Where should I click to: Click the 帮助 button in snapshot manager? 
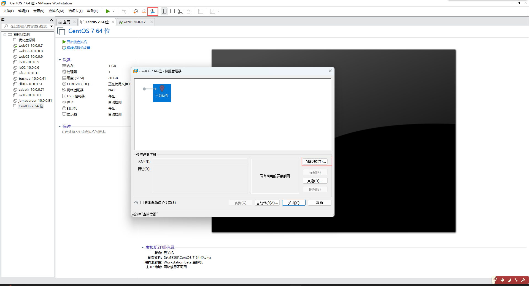[320, 203]
